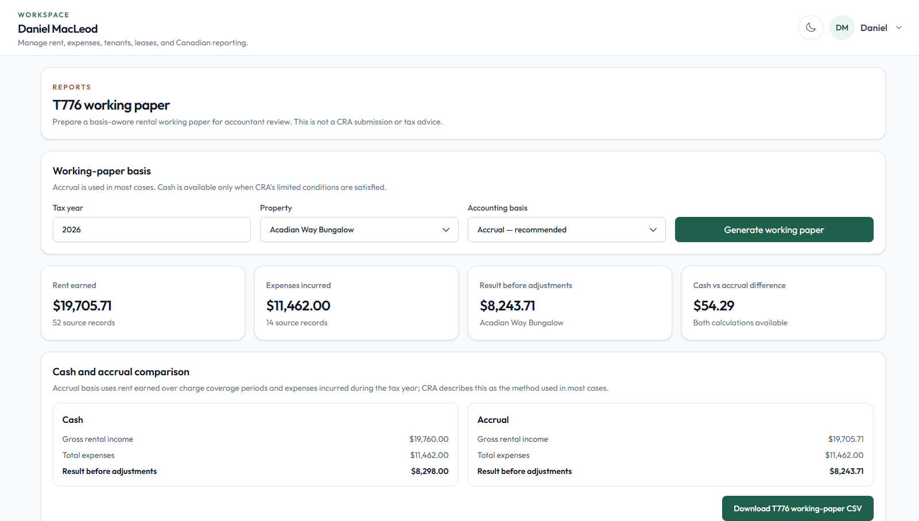This screenshot has height=521, width=919.
Task: Click the chevron arrow in the Accounting basis selector
Action: [x=653, y=230]
